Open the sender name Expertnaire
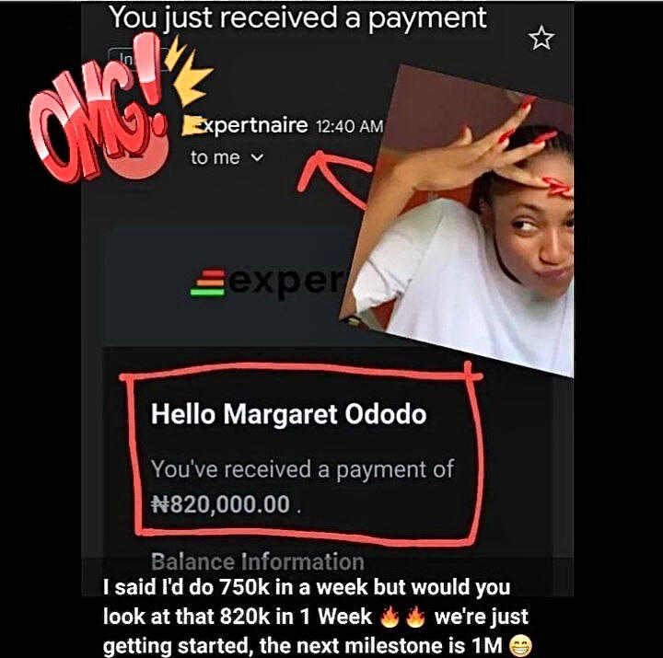 (245, 125)
